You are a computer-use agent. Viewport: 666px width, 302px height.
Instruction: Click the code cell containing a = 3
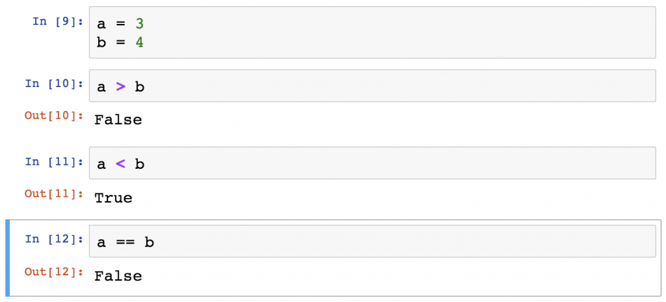pos(373,32)
